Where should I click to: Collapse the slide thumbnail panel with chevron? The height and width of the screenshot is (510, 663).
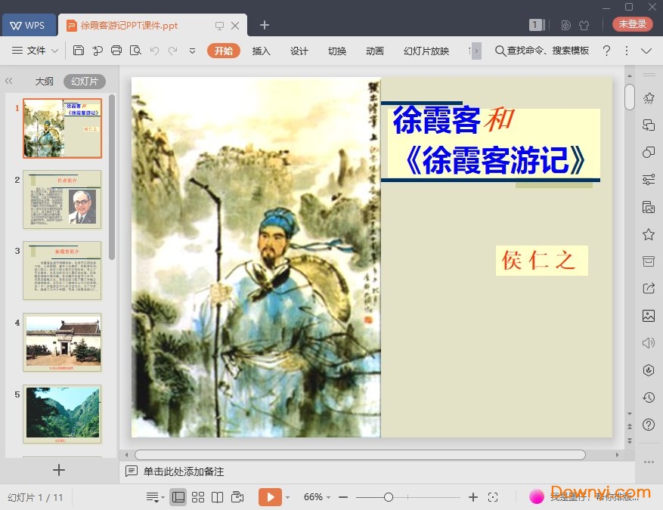(x=9, y=81)
